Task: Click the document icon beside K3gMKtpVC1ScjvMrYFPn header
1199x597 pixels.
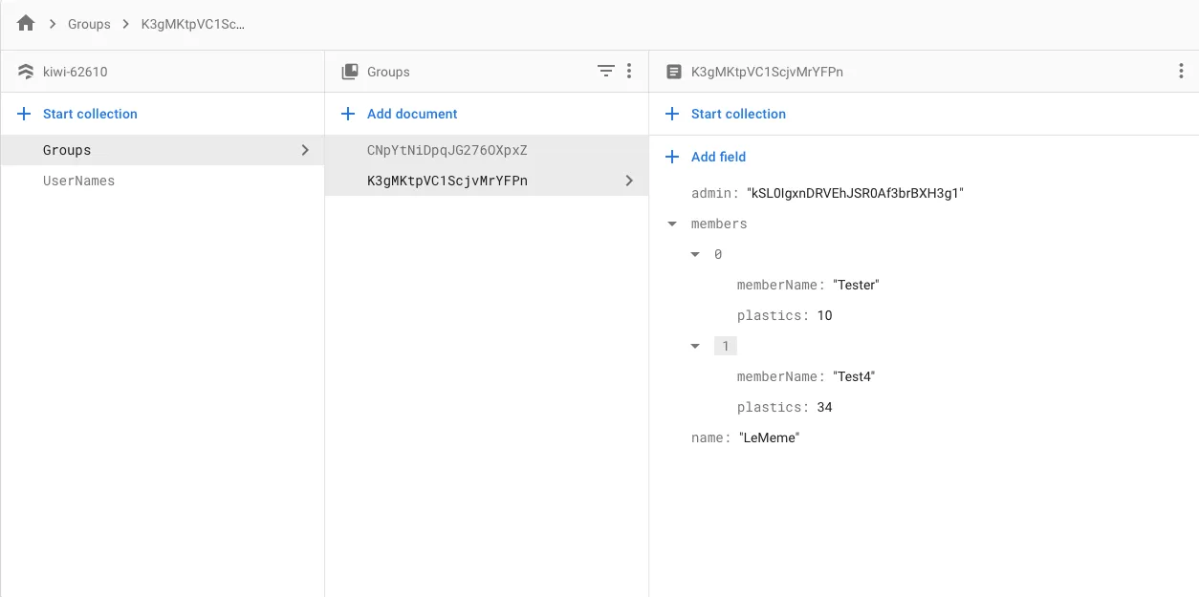Action: pos(674,72)
